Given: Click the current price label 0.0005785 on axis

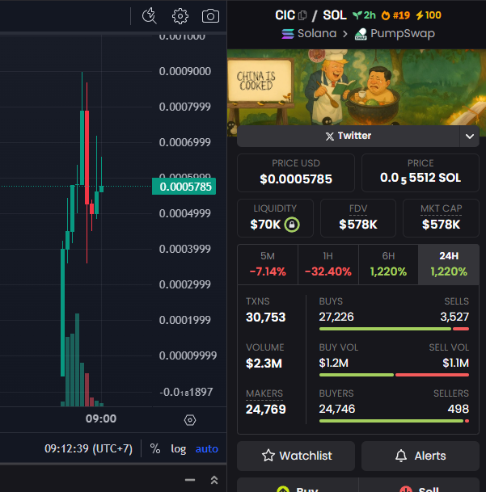Looking at the screenshot, I should tap(184, 187).
